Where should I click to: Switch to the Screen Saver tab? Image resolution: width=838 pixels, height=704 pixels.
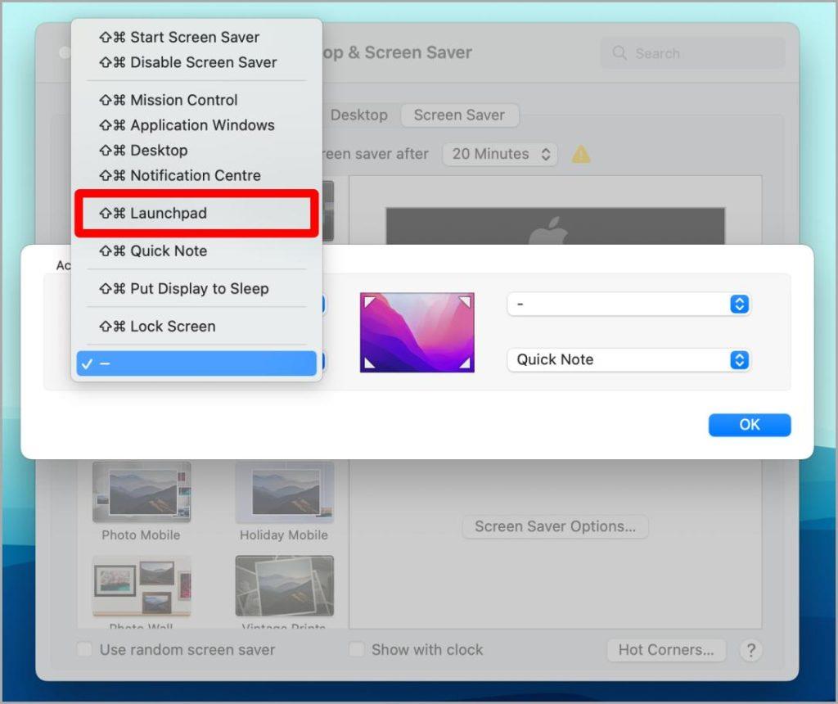[459, 115]
